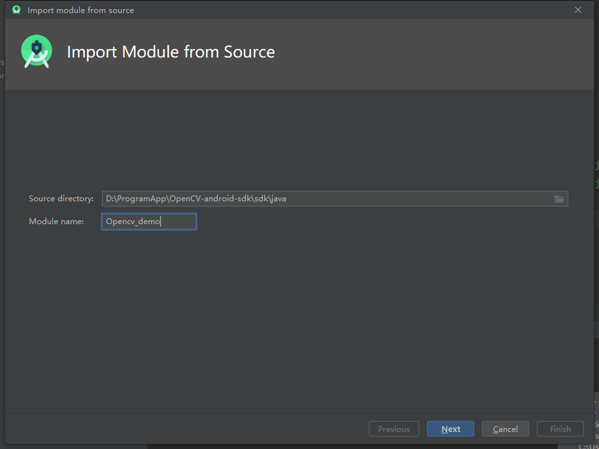Image resolution: width=599 pixels, height=449 pixels.
Task: Focus the Module name text field
Action: 149,222
